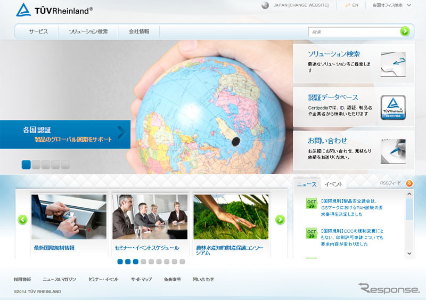Click the pen icon in お問い合わせ panel

(x=393, y=151)
